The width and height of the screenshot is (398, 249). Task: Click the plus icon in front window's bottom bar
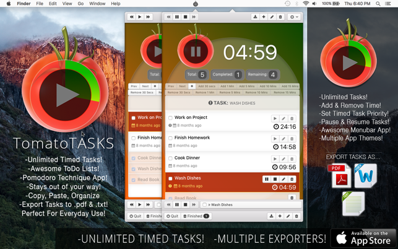click(x=280, y=216)
